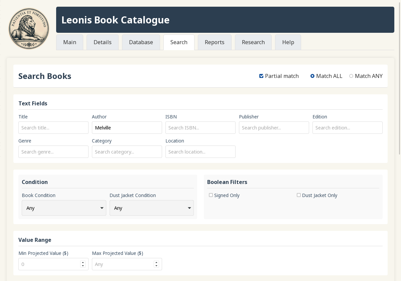Click the Condition section heading
401x281 pixels.
coord(35,182)
